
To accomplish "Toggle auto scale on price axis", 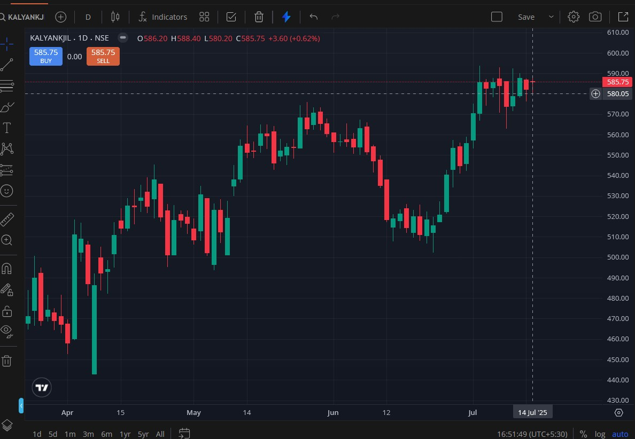I will (x=620, y=434).
